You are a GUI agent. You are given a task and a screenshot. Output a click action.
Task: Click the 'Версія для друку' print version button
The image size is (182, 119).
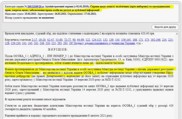click(x=165, y=27)
